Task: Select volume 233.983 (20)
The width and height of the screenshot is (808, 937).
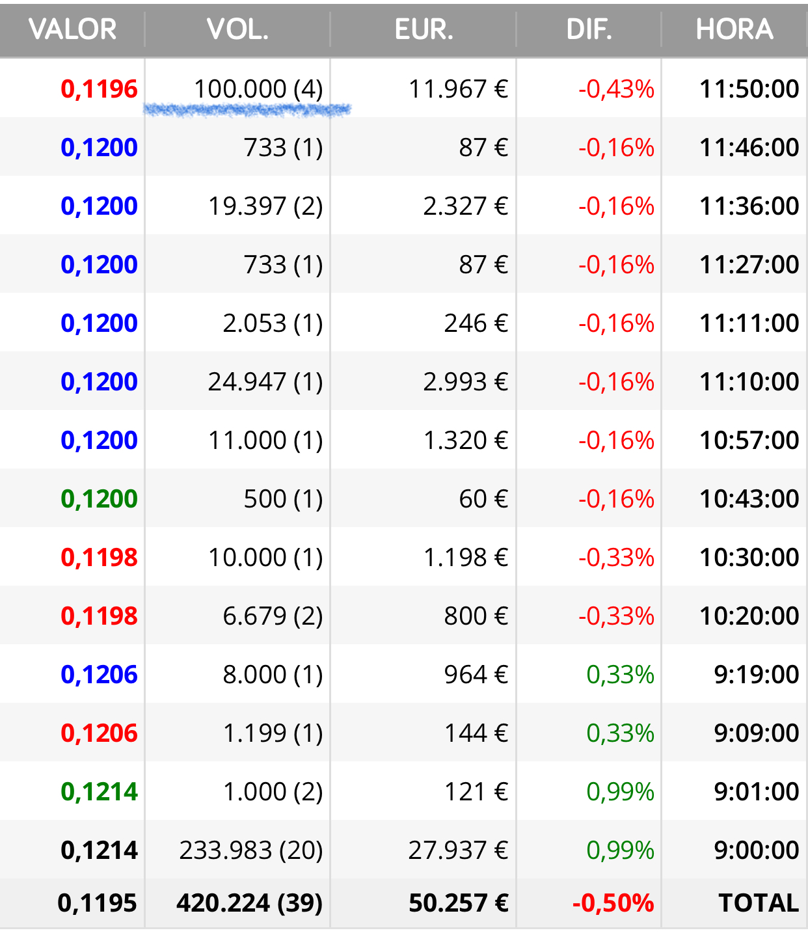Action: (251, 850)
